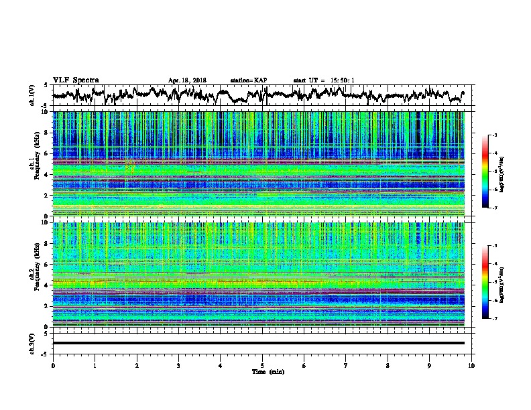
Task: Click time axis tick label 7
Action: pos(346,366)
